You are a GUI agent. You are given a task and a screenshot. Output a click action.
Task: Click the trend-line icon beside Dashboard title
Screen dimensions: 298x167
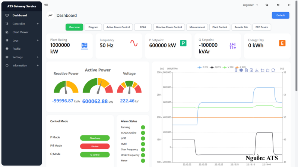[x=50, y=15]
